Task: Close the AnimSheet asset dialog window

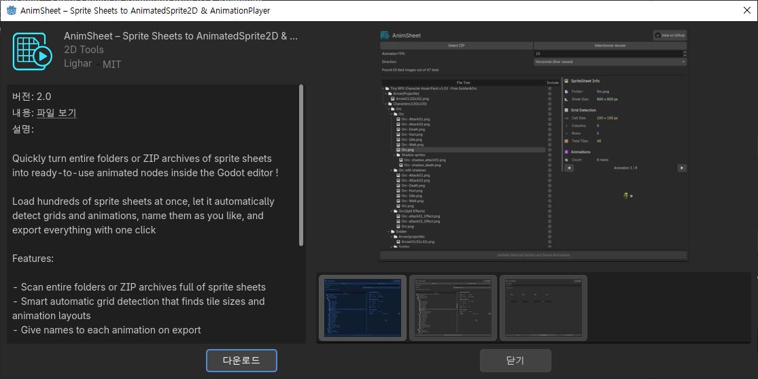Action: [x=746, y=11]
